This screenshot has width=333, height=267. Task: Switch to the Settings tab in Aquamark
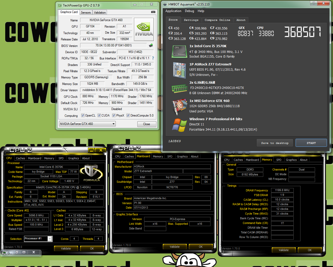coord(191,20)
